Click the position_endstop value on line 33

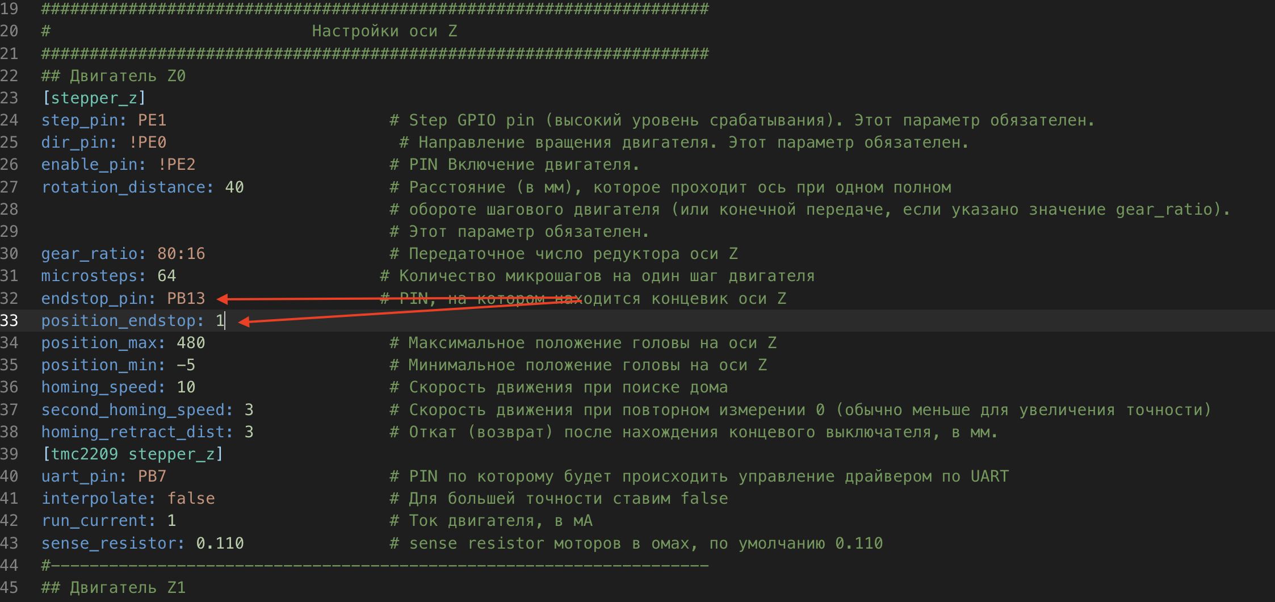tap(220, 321)
